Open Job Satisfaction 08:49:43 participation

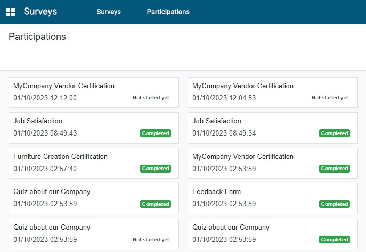(94, 128)
